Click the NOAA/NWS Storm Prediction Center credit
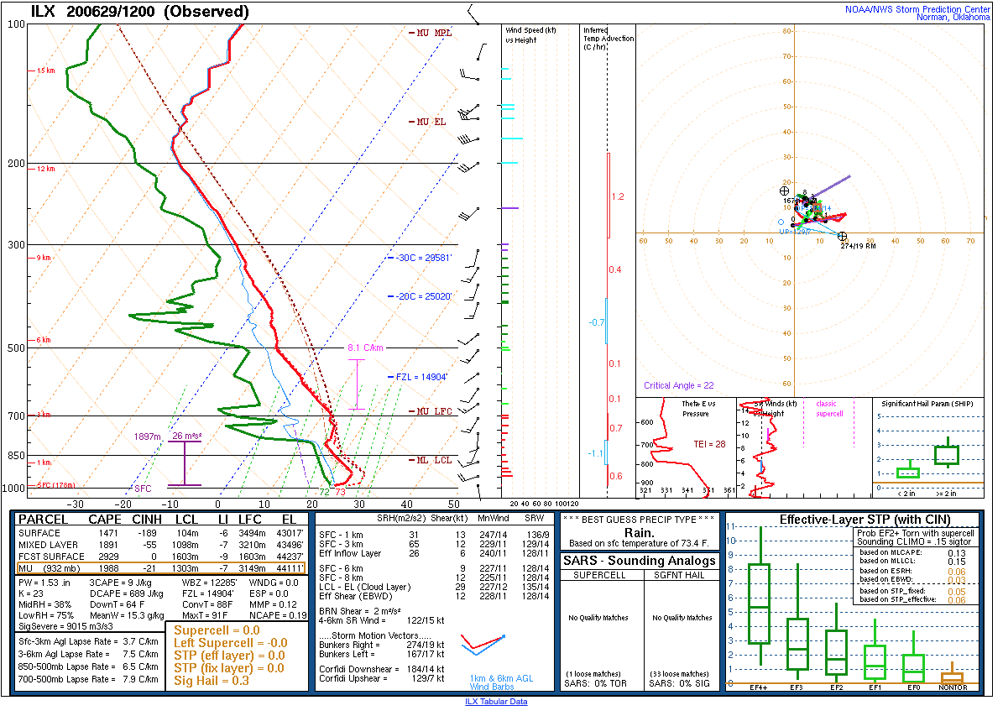 point(917,9)
